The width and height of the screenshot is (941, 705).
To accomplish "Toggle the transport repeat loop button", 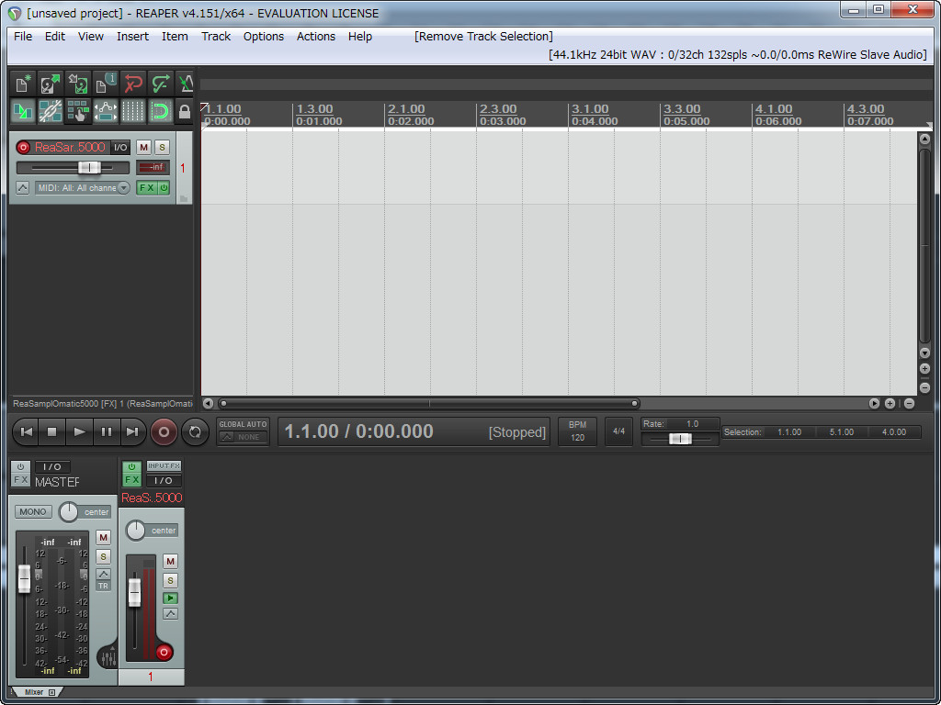I will click(x=195, y=431).
